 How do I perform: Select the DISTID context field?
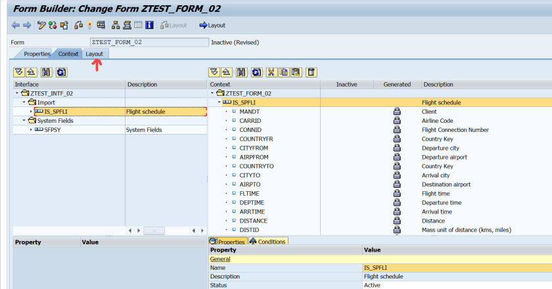pyautogui.click(x=249, y=230)
